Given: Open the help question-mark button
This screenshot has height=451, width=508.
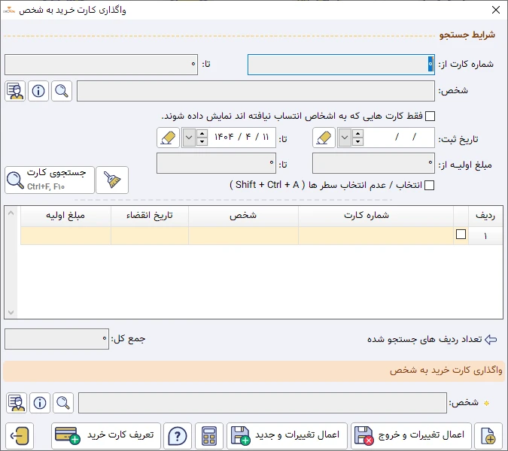Looking at the screenshot, I should tap(178, 436).
